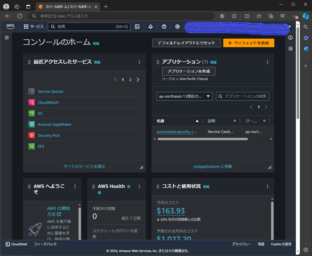Open the browser favorites star icon
This screenshot has height=256, width=312.
tap(259, 16)
